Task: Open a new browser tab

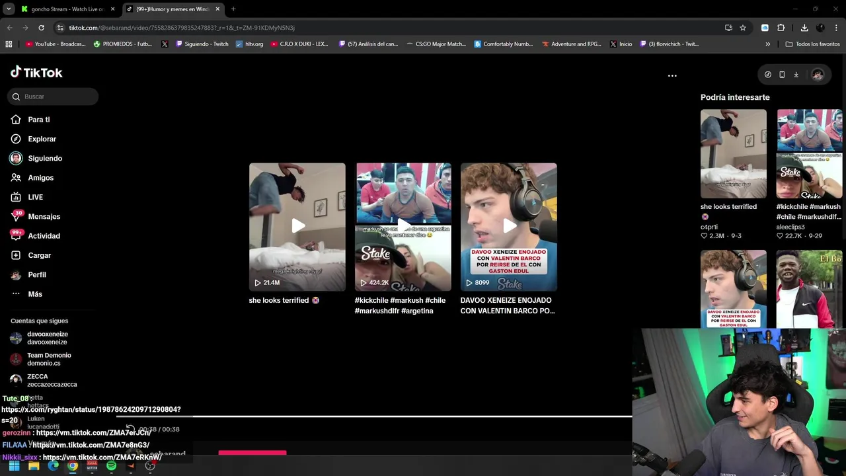Action: pyautogui.click(x=233, y=9)
